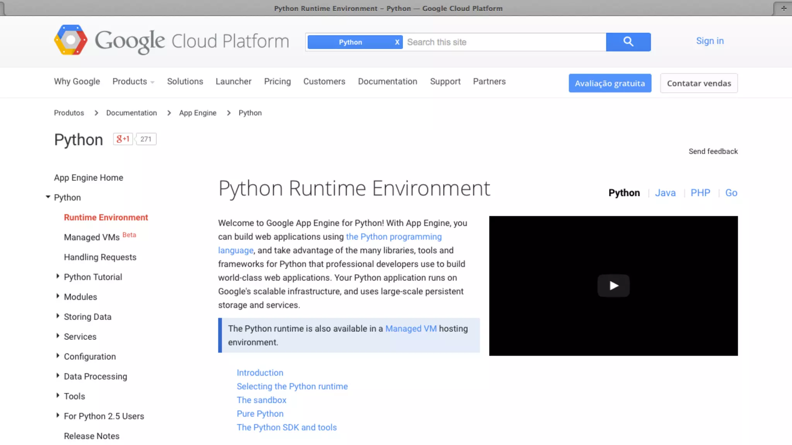Expand the Storing Data section
792x445 pixels.
(x=58, y=316)
